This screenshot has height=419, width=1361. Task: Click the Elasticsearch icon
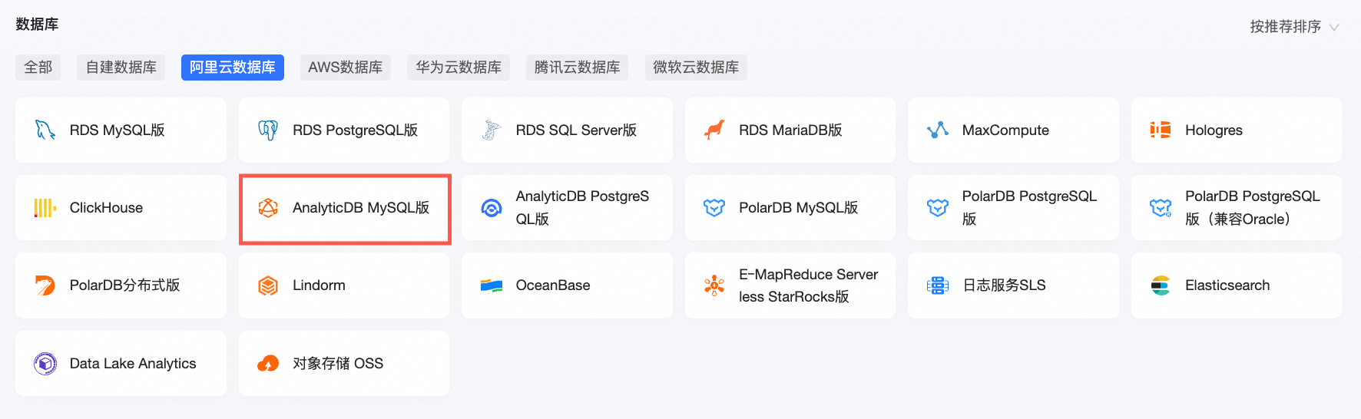(1161, 285)
